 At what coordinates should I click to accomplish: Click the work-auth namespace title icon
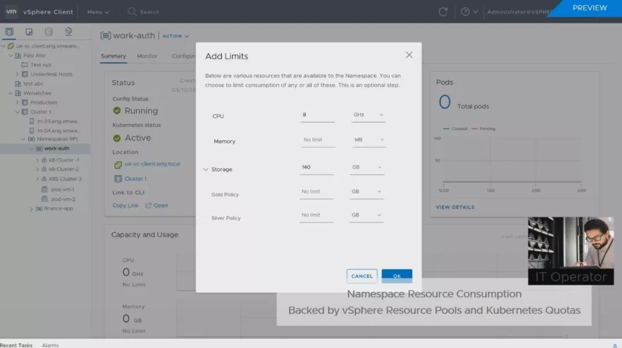pyautogui.click(x=105, y=36)
